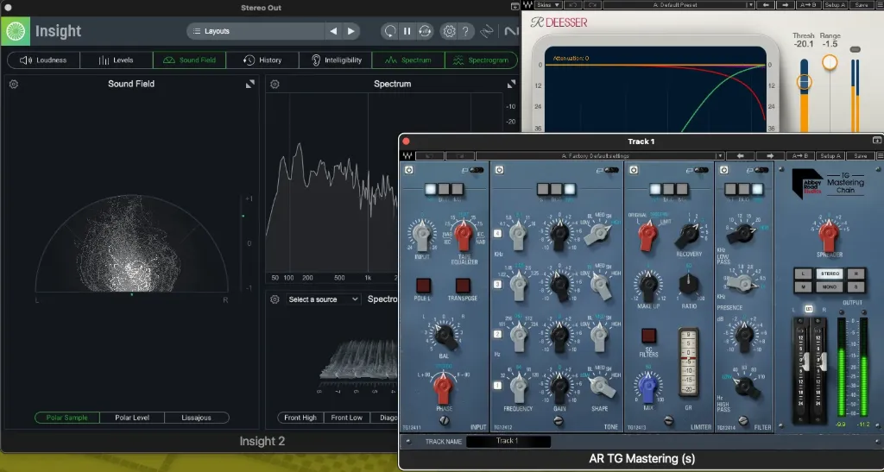884x472 pixels.
Task: Select STEREO output mode button
Action: tap(830, 274)
